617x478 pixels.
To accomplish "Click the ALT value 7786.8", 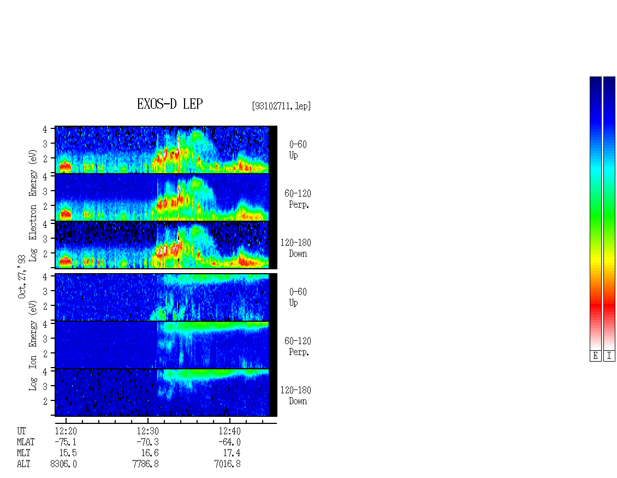I will point(146,464).
